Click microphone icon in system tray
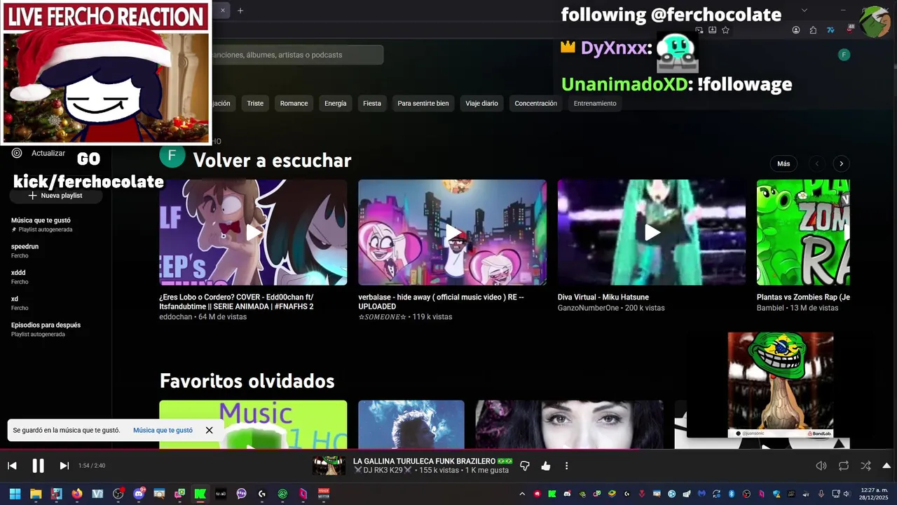The height and width of the screenshot is (505, 897). [x=821, y=494]
